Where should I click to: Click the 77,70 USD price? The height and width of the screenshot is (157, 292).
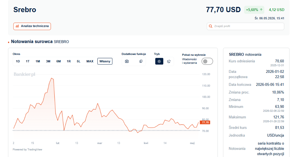click(x=223, y=10)
